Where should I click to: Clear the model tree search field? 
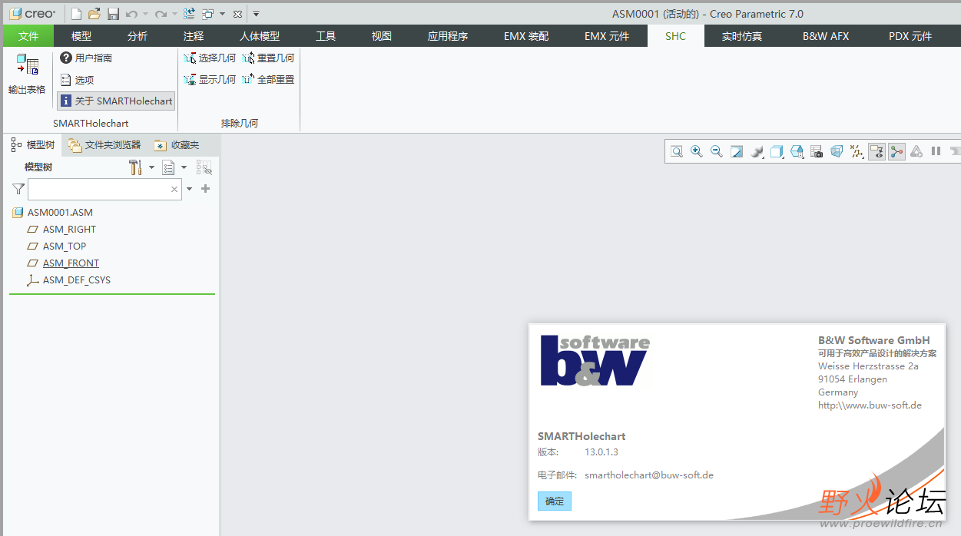click(174, 189)
